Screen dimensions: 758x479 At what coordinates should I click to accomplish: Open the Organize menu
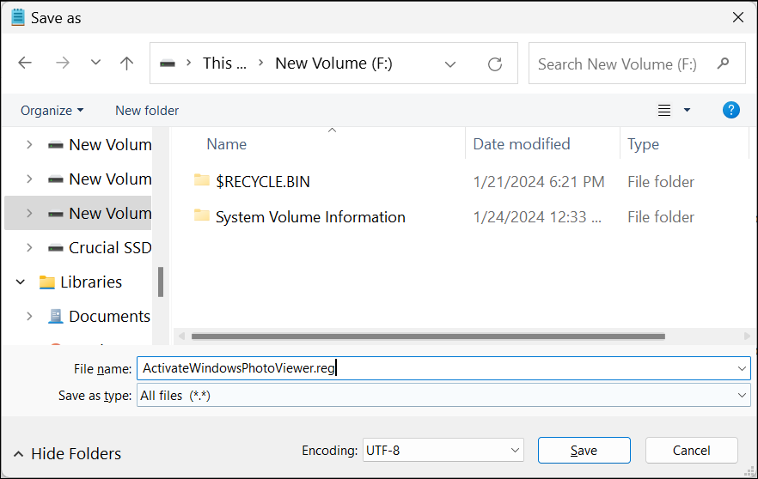(x=52, y=111)
